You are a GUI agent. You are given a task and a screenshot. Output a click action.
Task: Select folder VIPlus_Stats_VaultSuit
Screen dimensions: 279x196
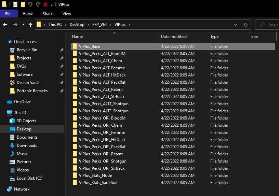point(98,182)
